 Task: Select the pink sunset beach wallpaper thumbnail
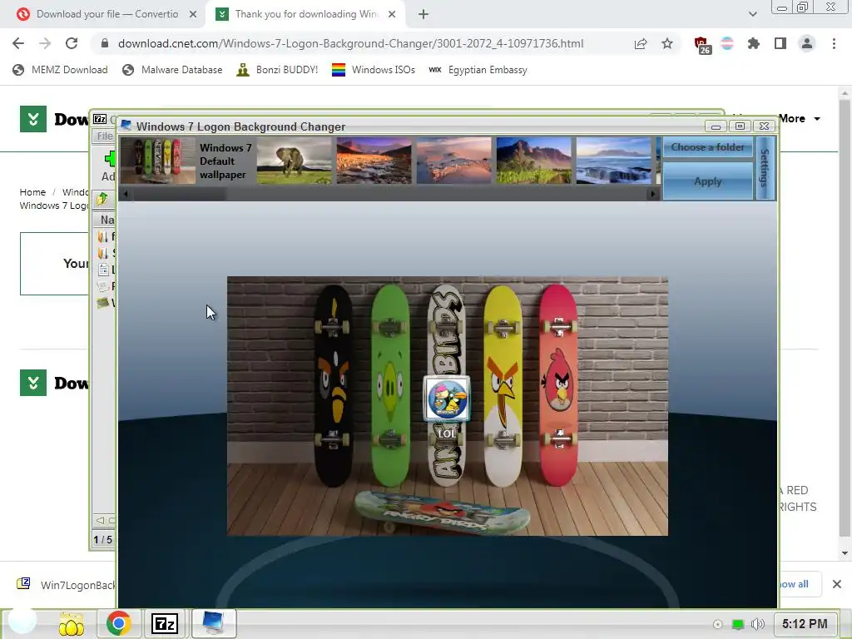coord(453,161)
